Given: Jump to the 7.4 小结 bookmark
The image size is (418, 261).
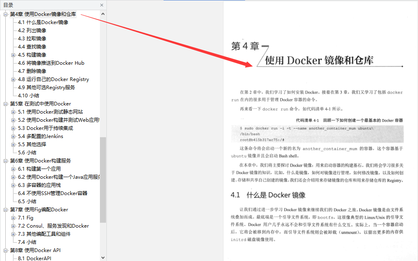Looking at the screenshot, I should point(27,242).
